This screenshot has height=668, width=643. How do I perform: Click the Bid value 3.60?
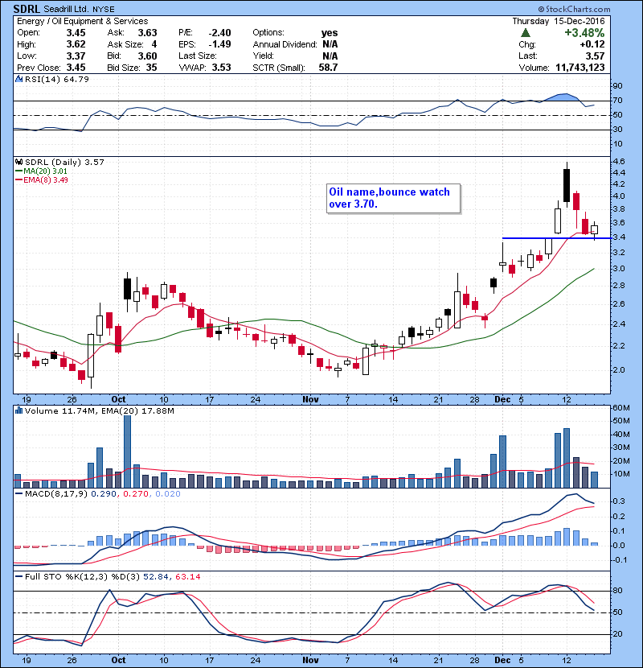click(x=147, y=56)
